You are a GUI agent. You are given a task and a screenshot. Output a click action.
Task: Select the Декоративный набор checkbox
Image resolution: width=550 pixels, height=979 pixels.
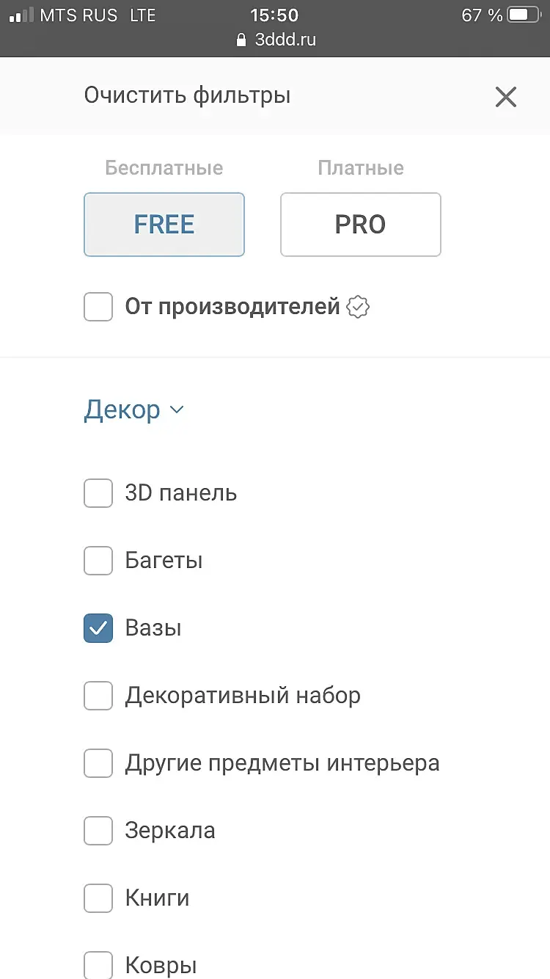(x=98, y=696)
